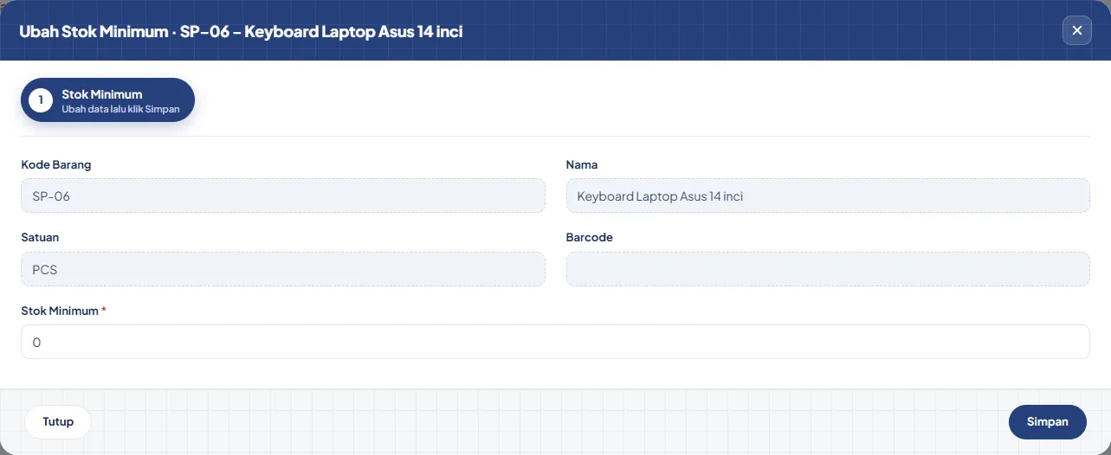Viewport: 1111px width, 455px height.
Task: Click the dialog title text
Action: 241,31
